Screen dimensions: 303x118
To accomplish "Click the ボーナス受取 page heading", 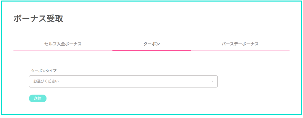I will [x=38, y=19].
